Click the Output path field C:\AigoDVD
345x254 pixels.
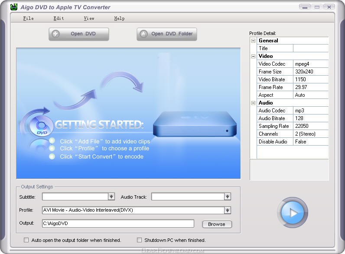pyautogui.click(x=118, y=223)
